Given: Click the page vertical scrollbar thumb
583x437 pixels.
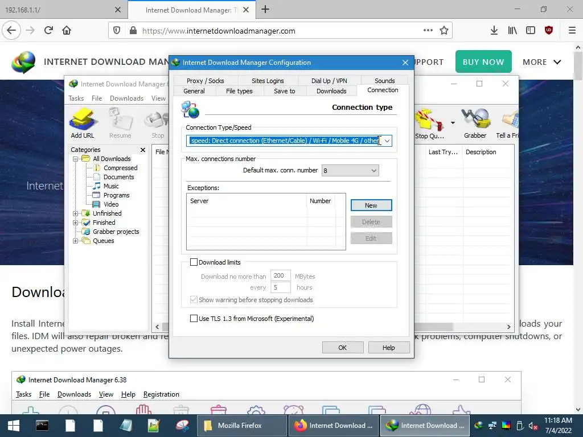Looking at the screenshot, I should pyautogui.click(x=578, y=65).
